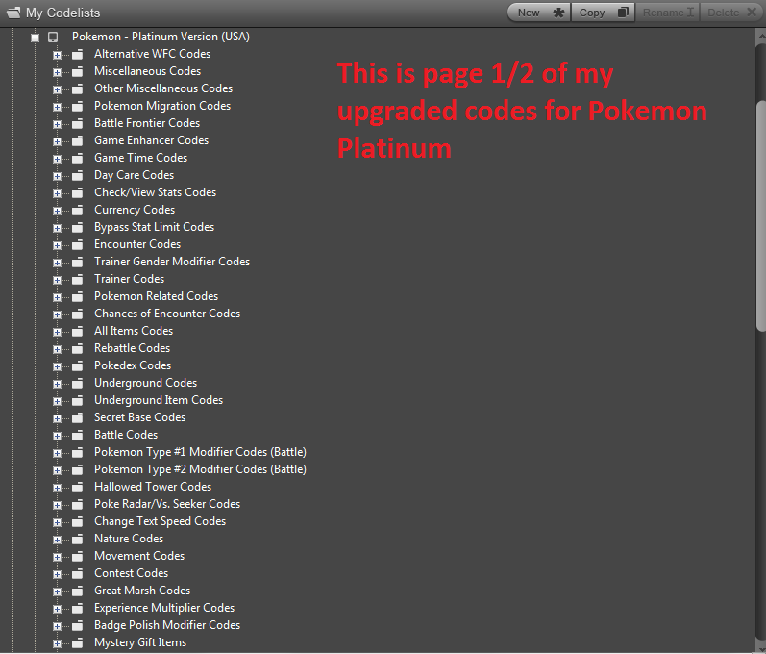Collapse the Pokemon - Platinum Version (USA) node
Image resolution: width=766 pixels, height=654 pixels.
[35, 38]
